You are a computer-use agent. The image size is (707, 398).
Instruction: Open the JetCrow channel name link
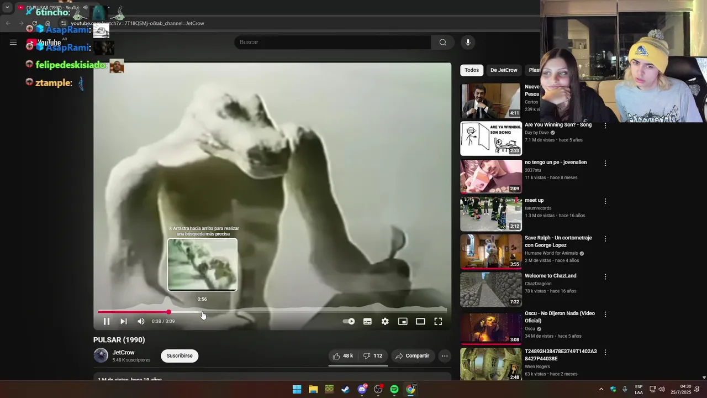[124, 353]
